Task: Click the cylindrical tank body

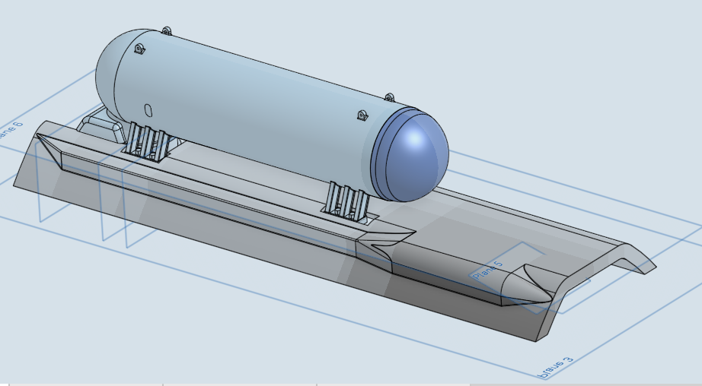Action: [x=259, y=106]
